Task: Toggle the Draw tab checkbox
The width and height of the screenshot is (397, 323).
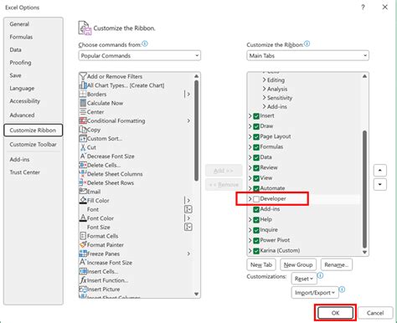Action: click(x=256, y=126)
